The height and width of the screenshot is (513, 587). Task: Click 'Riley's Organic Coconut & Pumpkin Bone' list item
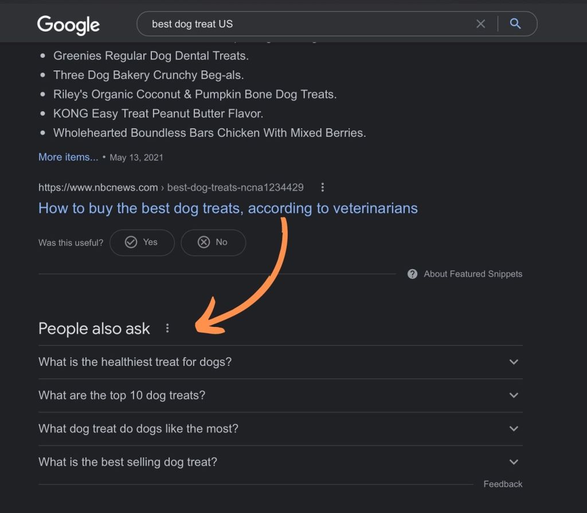[195, 94]
